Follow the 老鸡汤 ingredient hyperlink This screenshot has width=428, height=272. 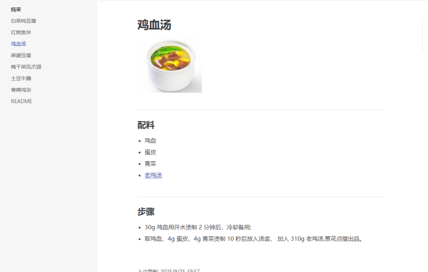point(153,175)
